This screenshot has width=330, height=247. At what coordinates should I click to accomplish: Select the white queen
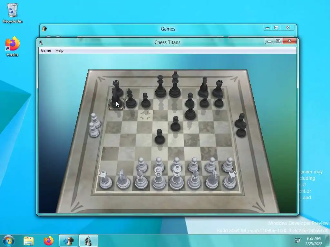(159, 178)
